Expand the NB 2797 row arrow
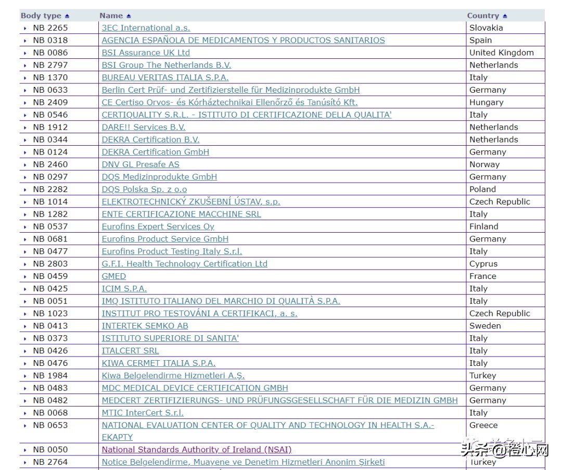 point(25,66)
